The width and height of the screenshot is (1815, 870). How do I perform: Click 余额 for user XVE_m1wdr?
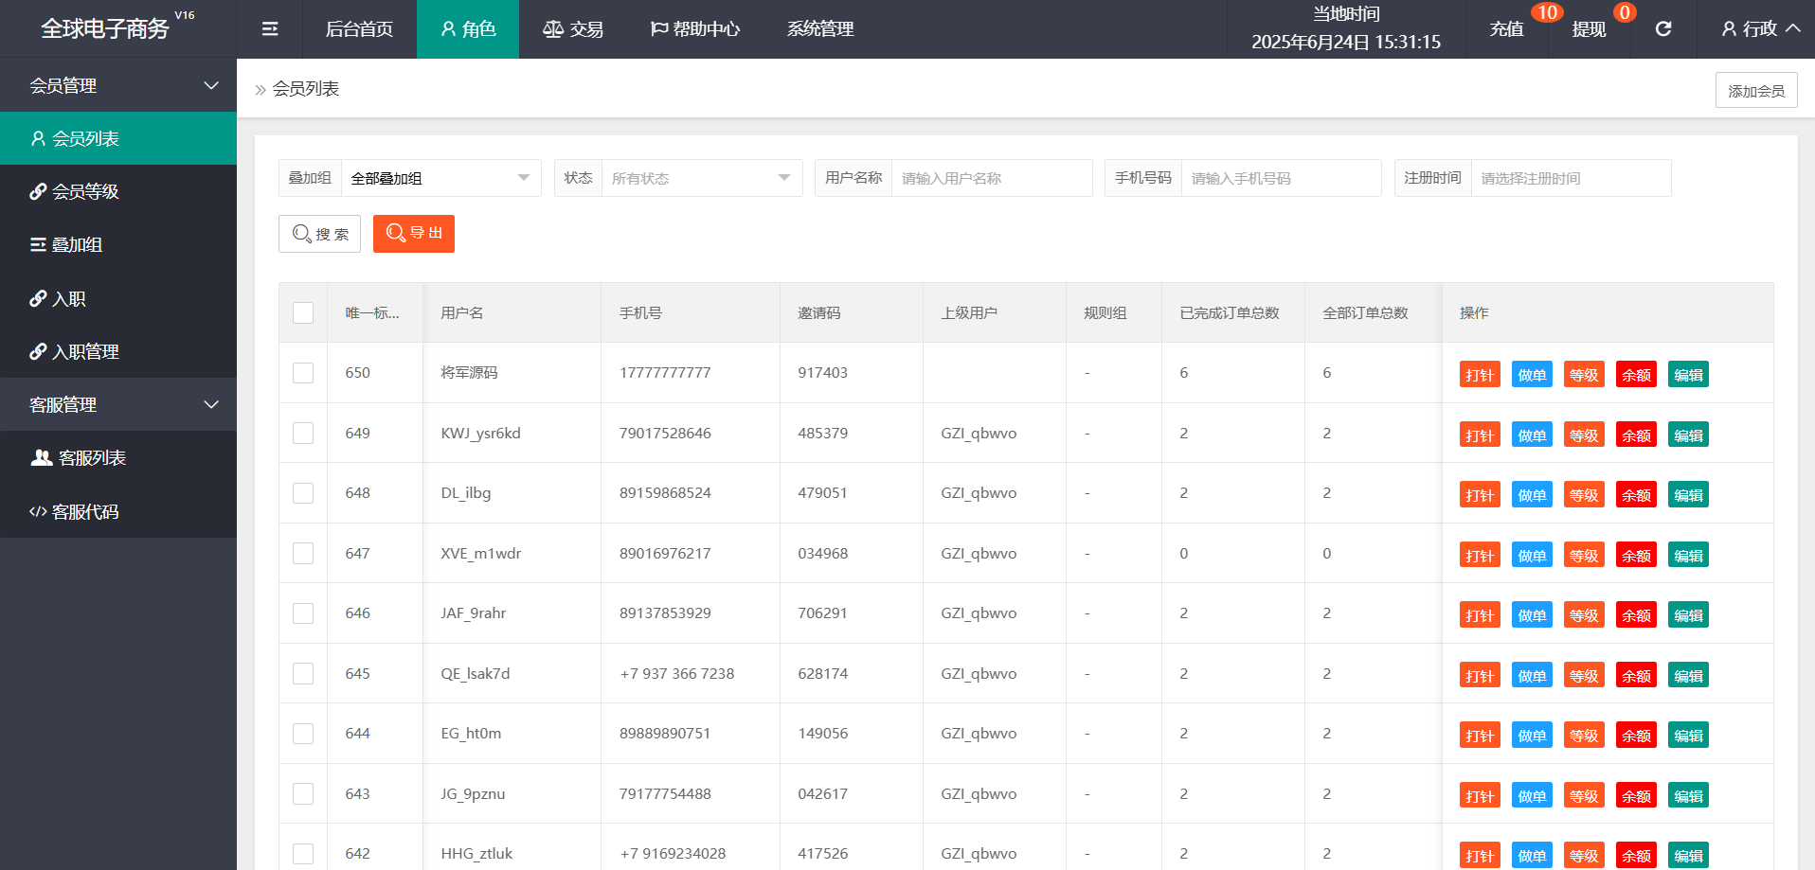click(x=1636, y=556)
